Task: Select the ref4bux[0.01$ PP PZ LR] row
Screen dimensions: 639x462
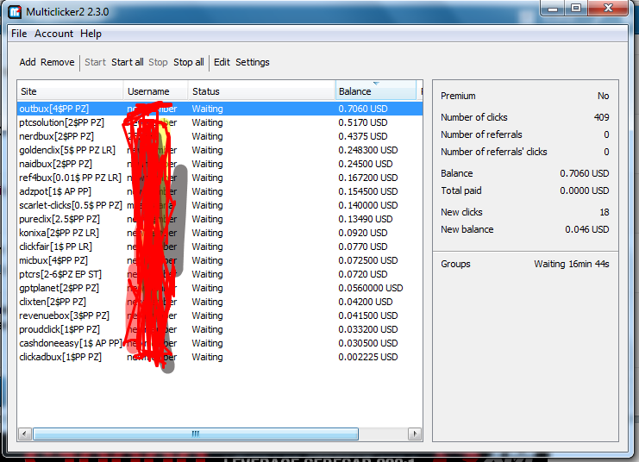Action: pyautogui.click(x=220, y=178)
